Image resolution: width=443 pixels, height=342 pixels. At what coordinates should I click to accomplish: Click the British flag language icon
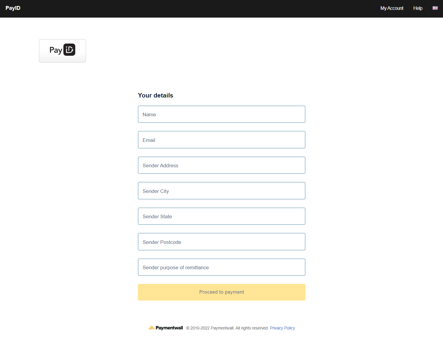tap(435, 8)
